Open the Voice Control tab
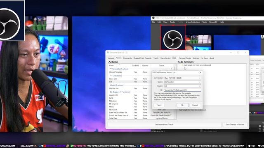 [165, 58]
